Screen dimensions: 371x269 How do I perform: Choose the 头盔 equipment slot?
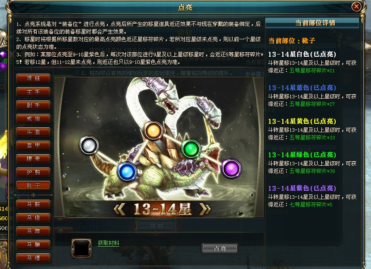33,132
